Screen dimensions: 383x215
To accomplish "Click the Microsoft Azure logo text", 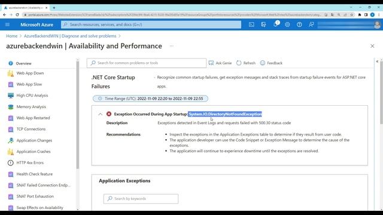I will [x=37, y=24].
